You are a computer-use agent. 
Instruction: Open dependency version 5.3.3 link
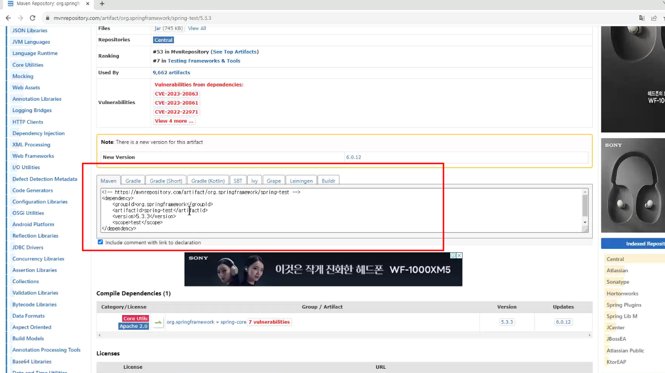[507, 322]
